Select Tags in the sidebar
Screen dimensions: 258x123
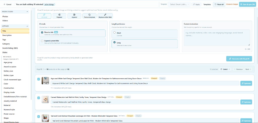tap(4, 40)
